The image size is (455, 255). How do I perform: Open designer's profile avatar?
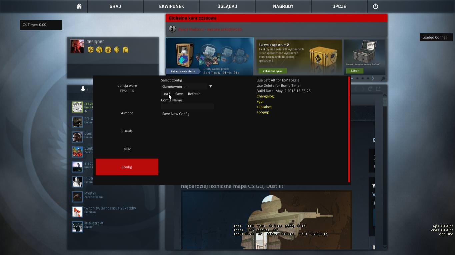click(77, 46)
